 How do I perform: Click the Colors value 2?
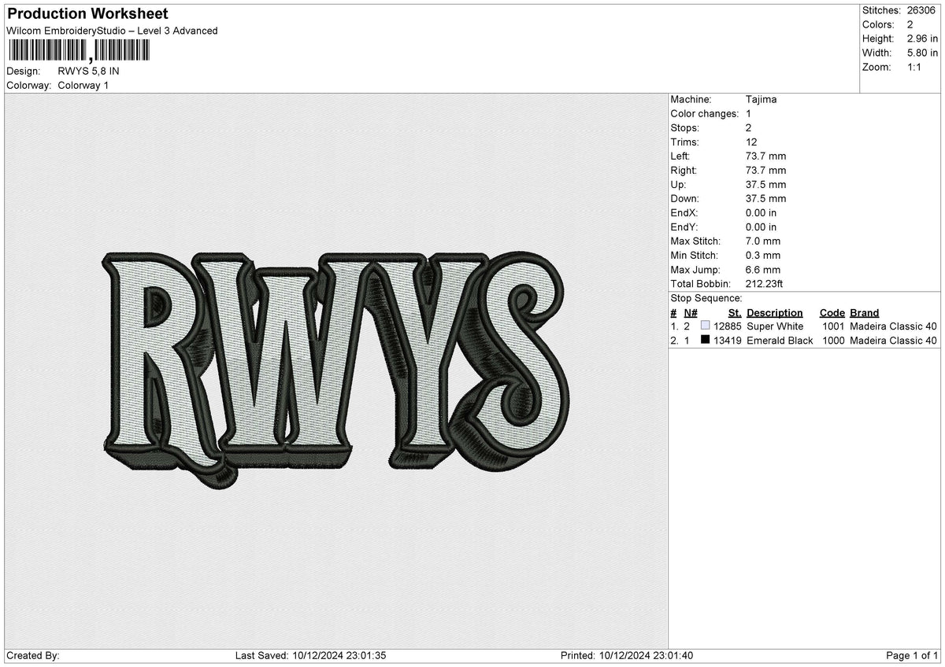pos(910,24)
